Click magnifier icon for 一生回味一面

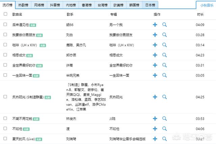[x=165, y=75]
